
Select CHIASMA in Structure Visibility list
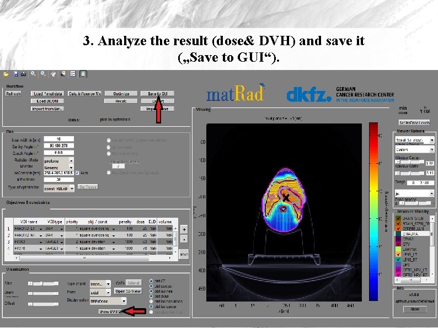pyautogui.click(x=413, y=234)
